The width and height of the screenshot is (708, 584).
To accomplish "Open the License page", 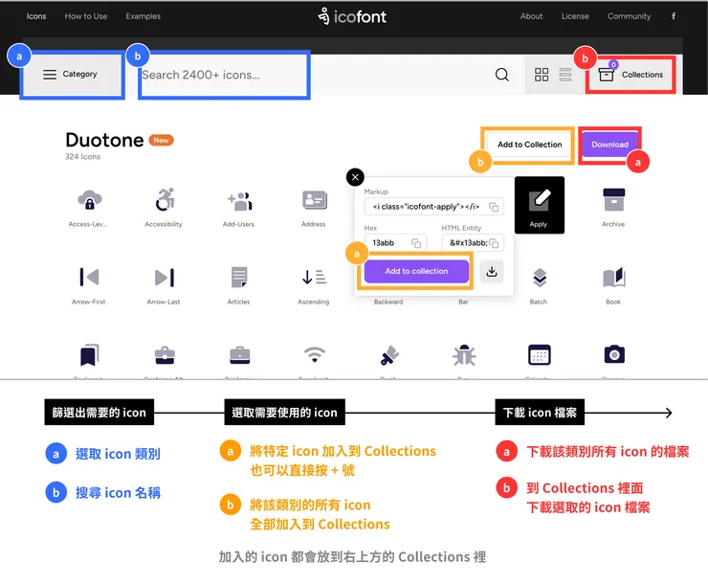I will point(575,16).
